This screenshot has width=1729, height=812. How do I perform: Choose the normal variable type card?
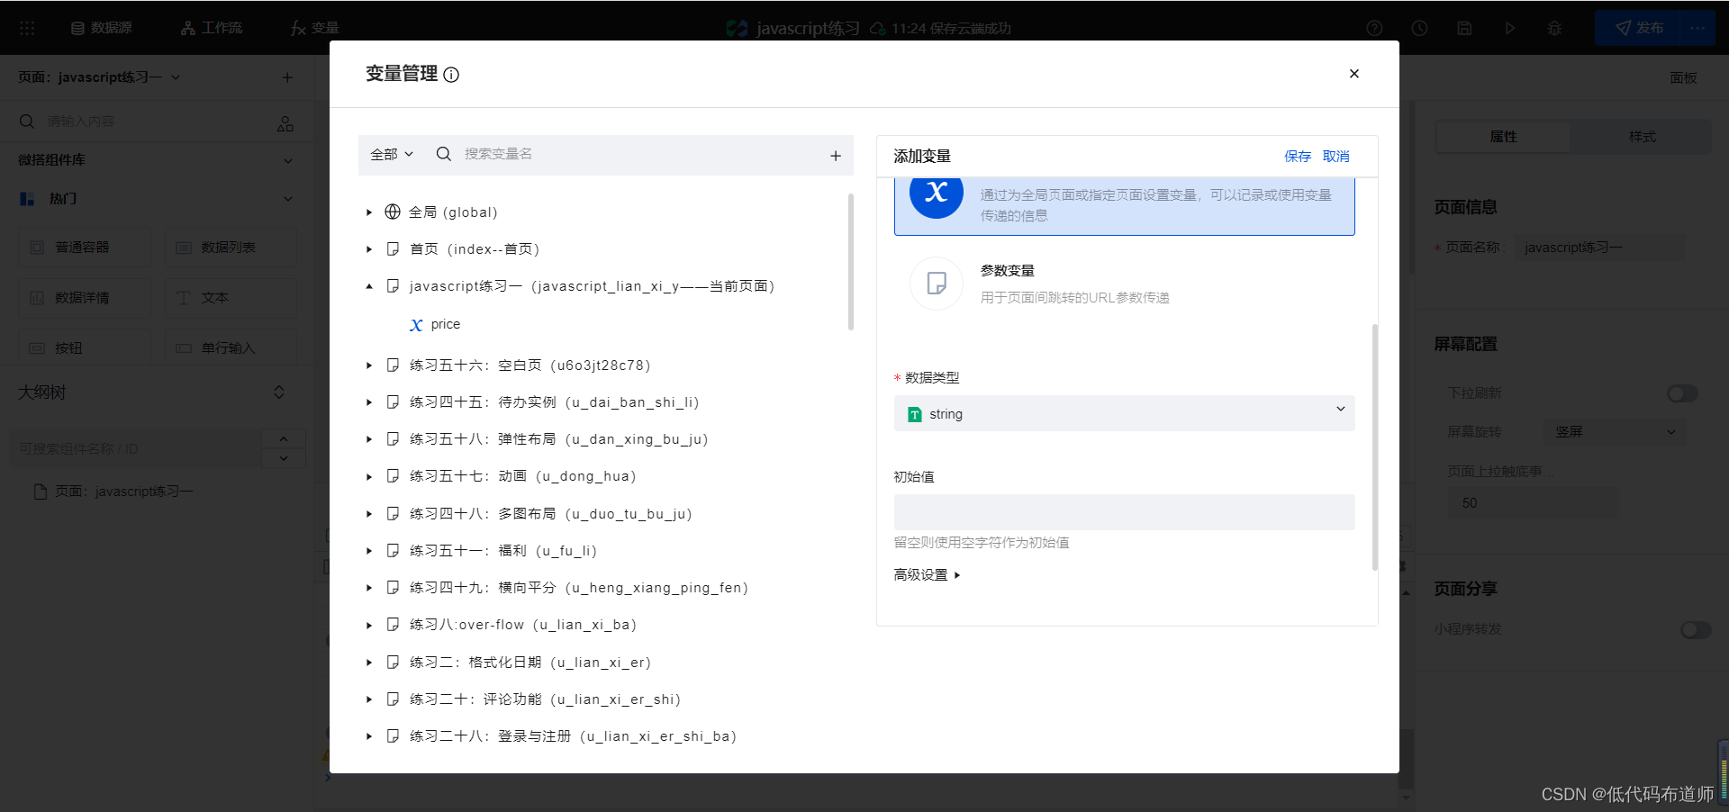click(1124, 206)
